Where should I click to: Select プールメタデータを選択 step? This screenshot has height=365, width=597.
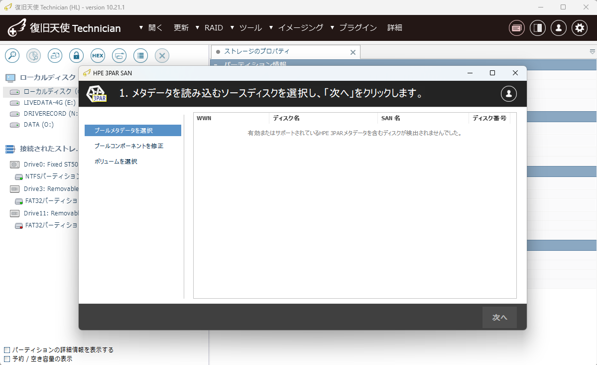click(x=133, y=131)
